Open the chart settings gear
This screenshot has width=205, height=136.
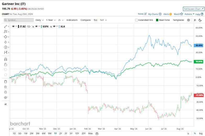(x=188, y=20)
